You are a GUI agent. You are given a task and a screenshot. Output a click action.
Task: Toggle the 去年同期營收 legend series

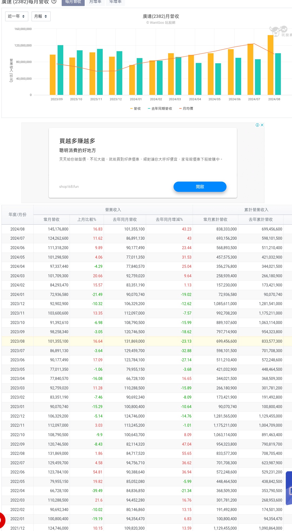160,108
